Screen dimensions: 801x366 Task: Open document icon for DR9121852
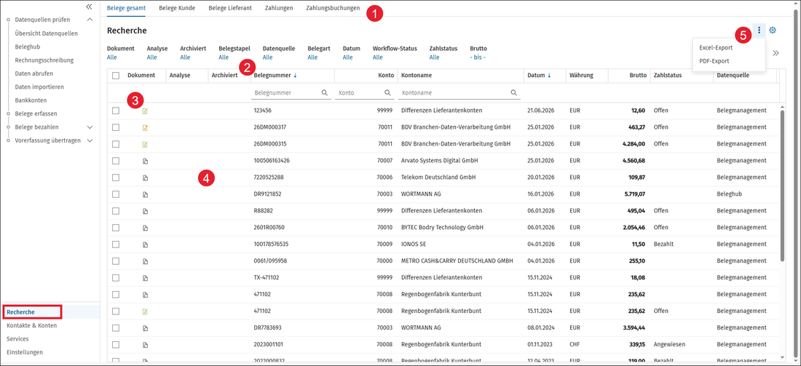point(145,194)
